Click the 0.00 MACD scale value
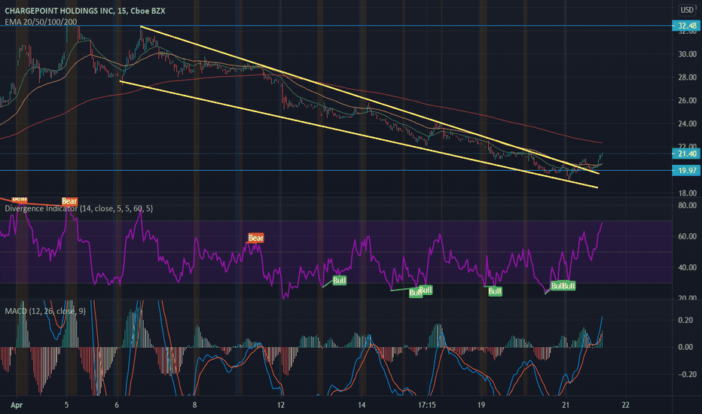The height and width of the screenshot is (414, 702). [x=685, y=347]
